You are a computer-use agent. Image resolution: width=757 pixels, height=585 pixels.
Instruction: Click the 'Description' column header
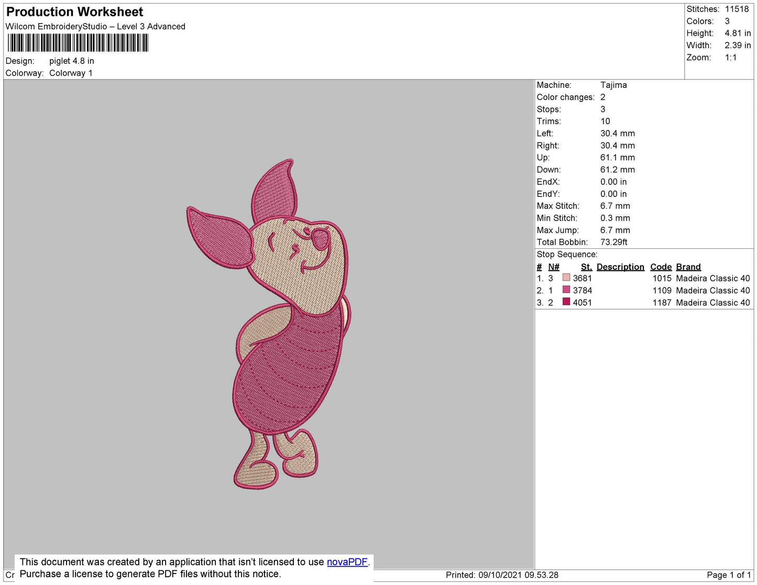pos(620,267)
